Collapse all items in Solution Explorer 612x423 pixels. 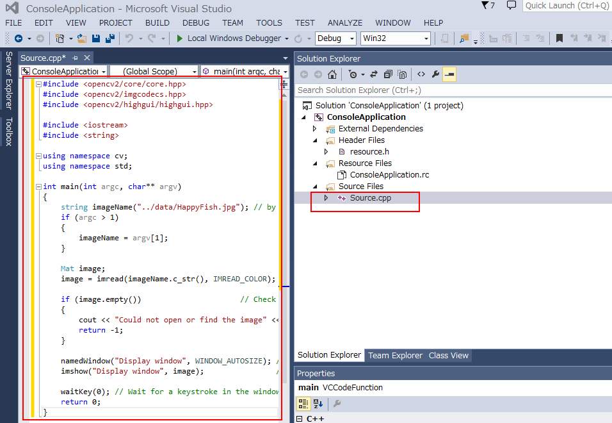click(388, 74)
